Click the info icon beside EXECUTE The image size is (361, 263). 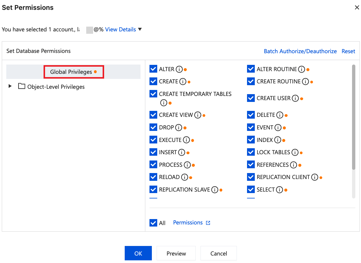pos(186,140)
